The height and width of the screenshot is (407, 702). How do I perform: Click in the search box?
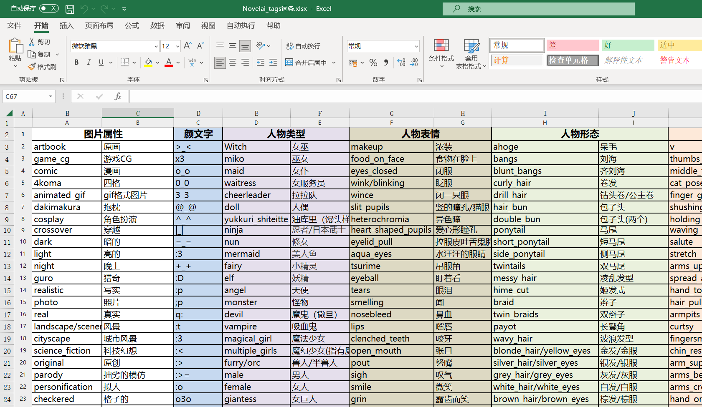538,9
